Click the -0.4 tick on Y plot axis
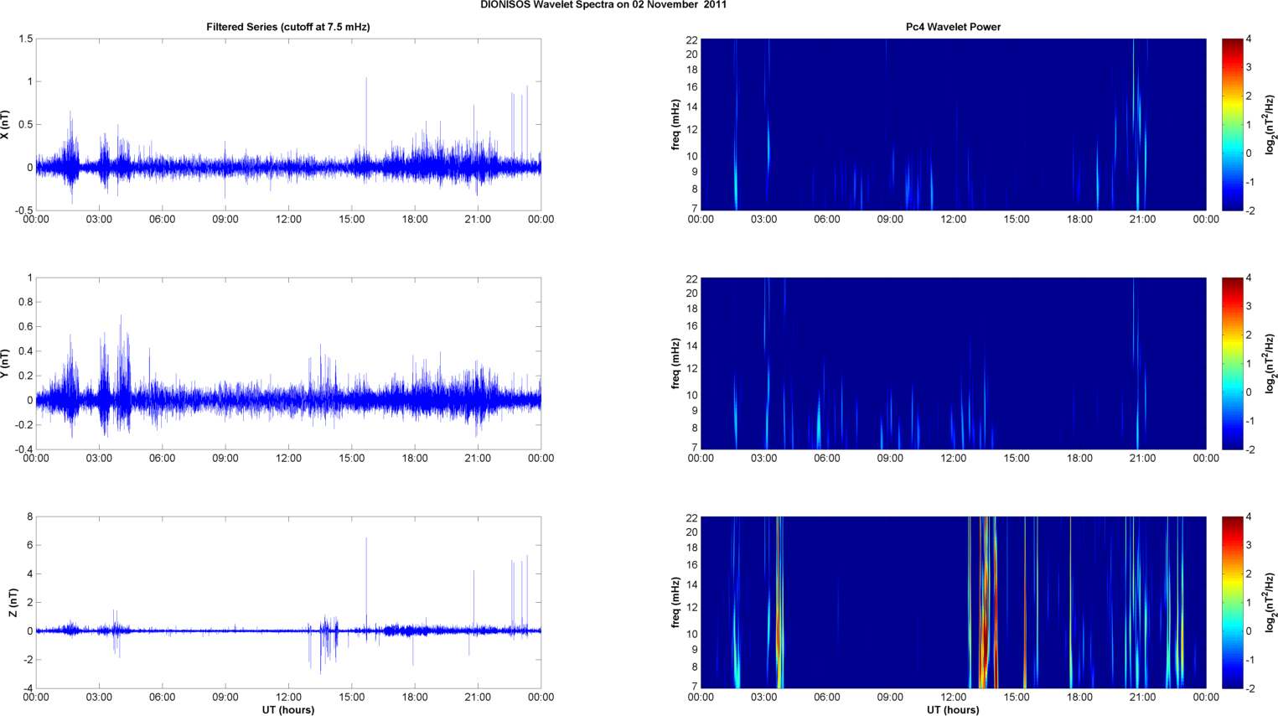Viewport: 1278px width, 716px height. click(23, 449)
